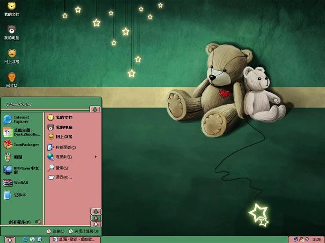Image resolution: width=325 pixels, height=243 pixels.
Task: Open 我的电脑 desktop icon
Action: pos(12,32)
